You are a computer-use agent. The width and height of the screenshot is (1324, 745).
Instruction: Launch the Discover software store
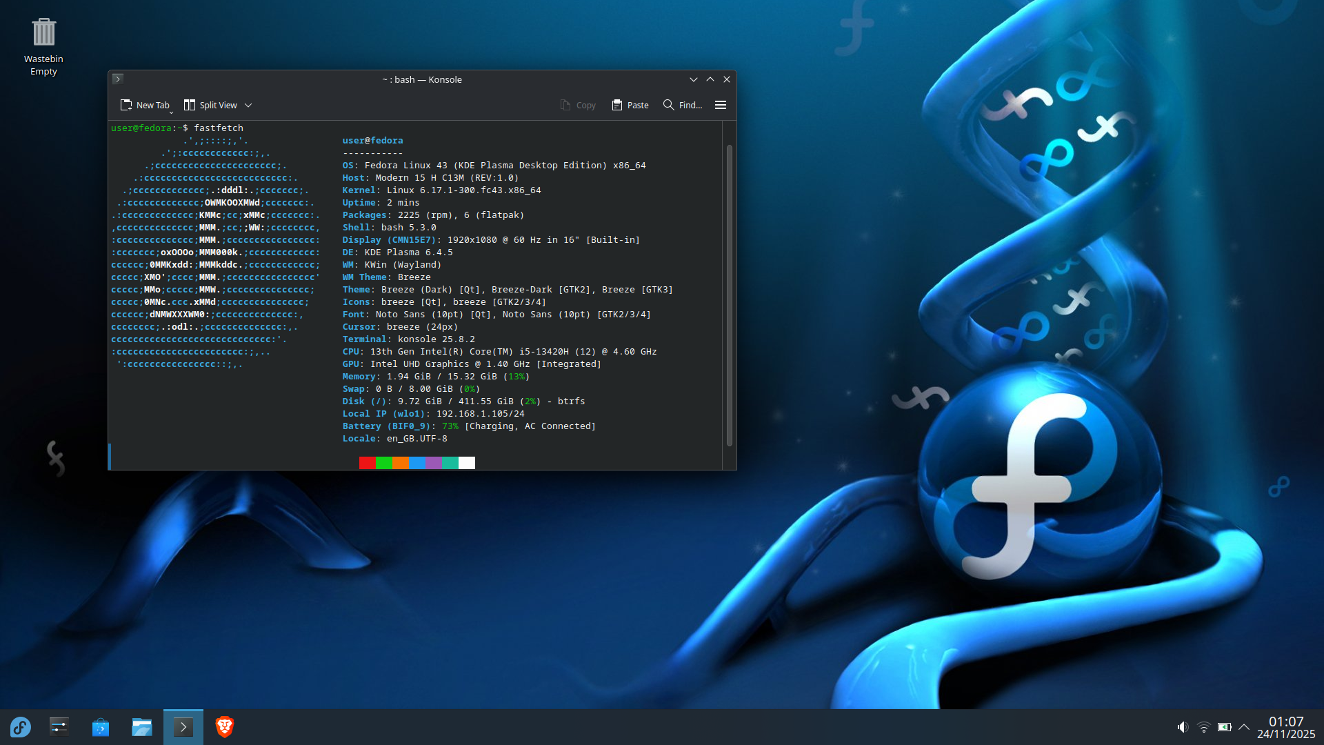point(101,727)
